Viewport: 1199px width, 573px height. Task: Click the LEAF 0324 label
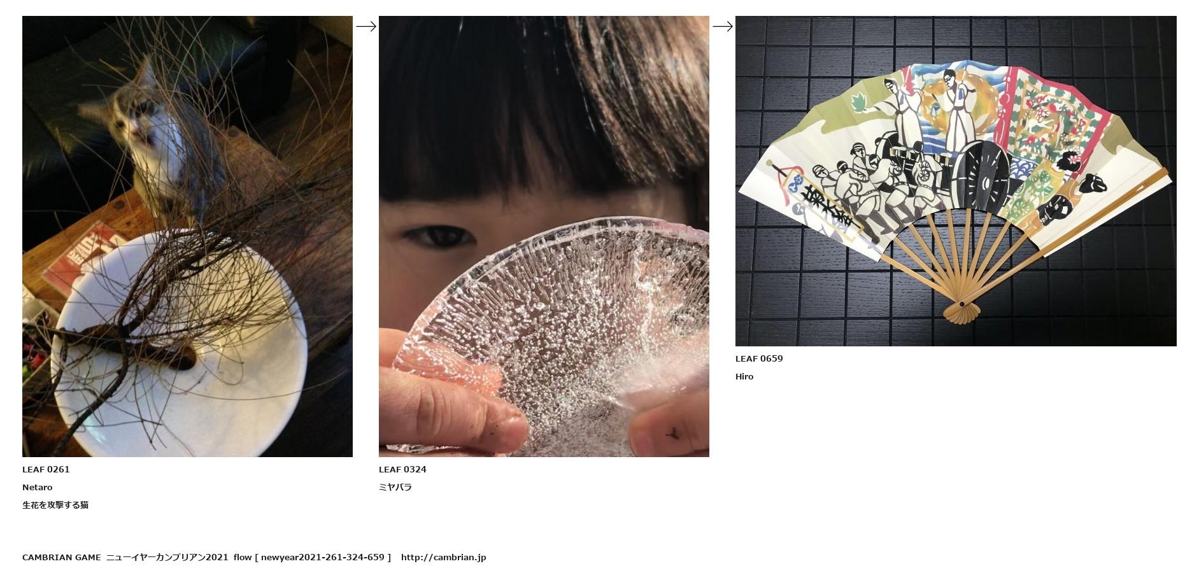pos(402,469)
